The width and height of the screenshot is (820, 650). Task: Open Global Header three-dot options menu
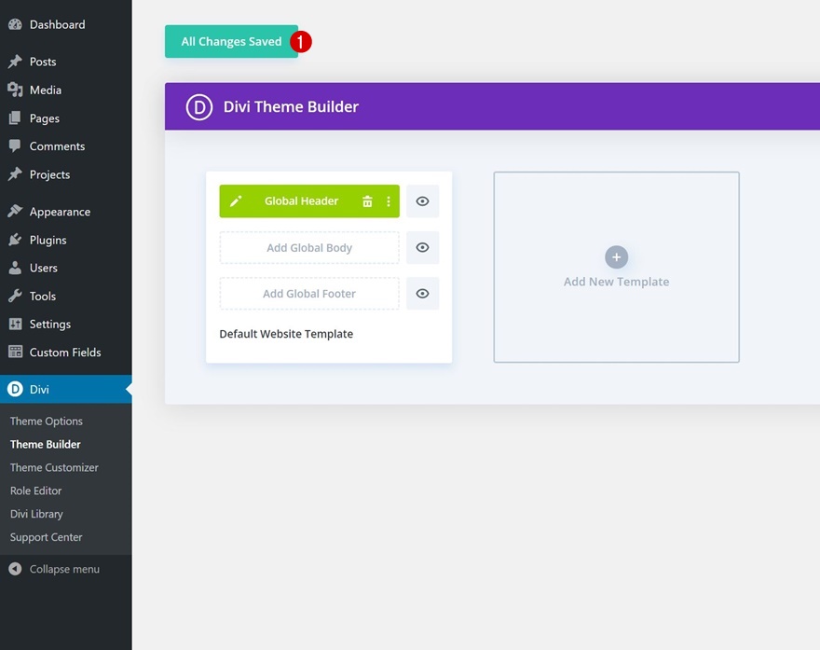pos(388,201)
